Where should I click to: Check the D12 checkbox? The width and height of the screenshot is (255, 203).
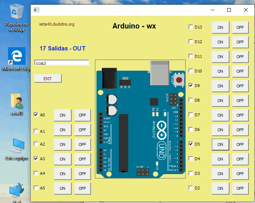(x=191, y=41)
